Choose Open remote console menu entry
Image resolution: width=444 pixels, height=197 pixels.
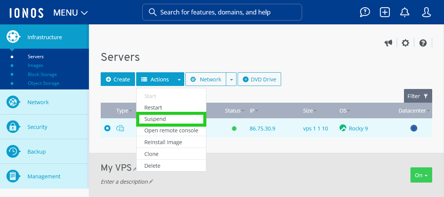(x=171, y=130)
